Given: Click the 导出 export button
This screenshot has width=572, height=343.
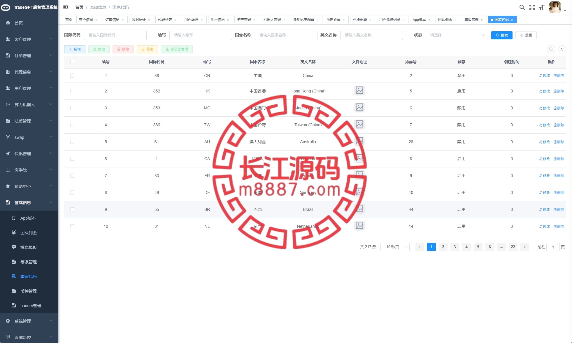Looking at the screenshot, I should [x=147, y=49].
